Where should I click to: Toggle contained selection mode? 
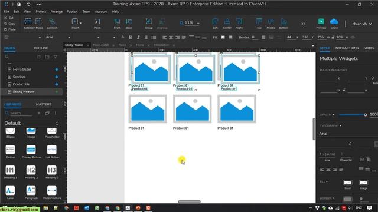(38, 21)
